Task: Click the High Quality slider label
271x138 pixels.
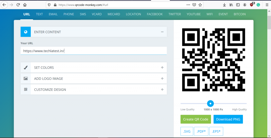Action: 239,109
